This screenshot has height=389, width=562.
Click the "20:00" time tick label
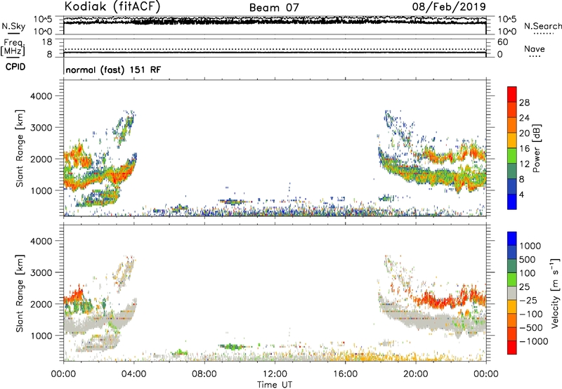pos(415,374)
